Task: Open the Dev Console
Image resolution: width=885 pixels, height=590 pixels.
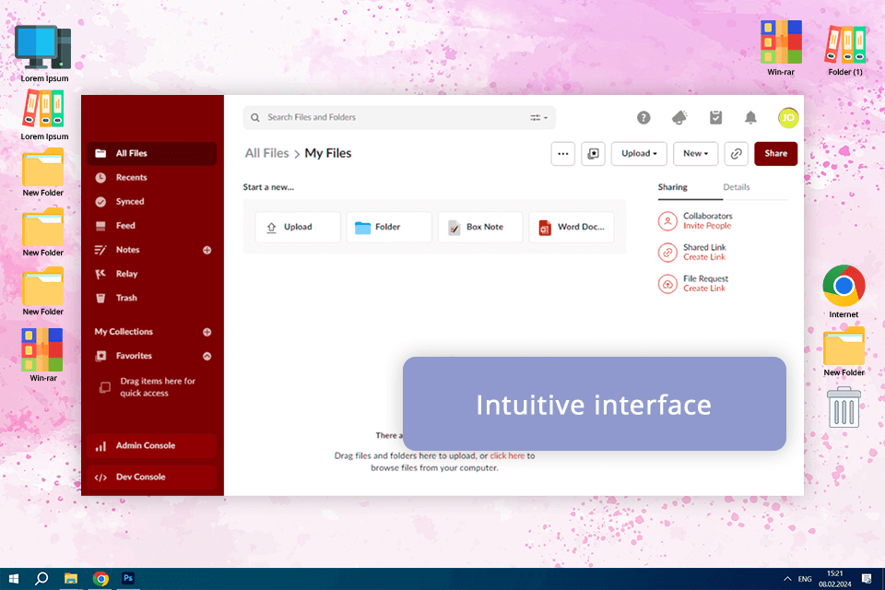Action: tap(152, 478)
